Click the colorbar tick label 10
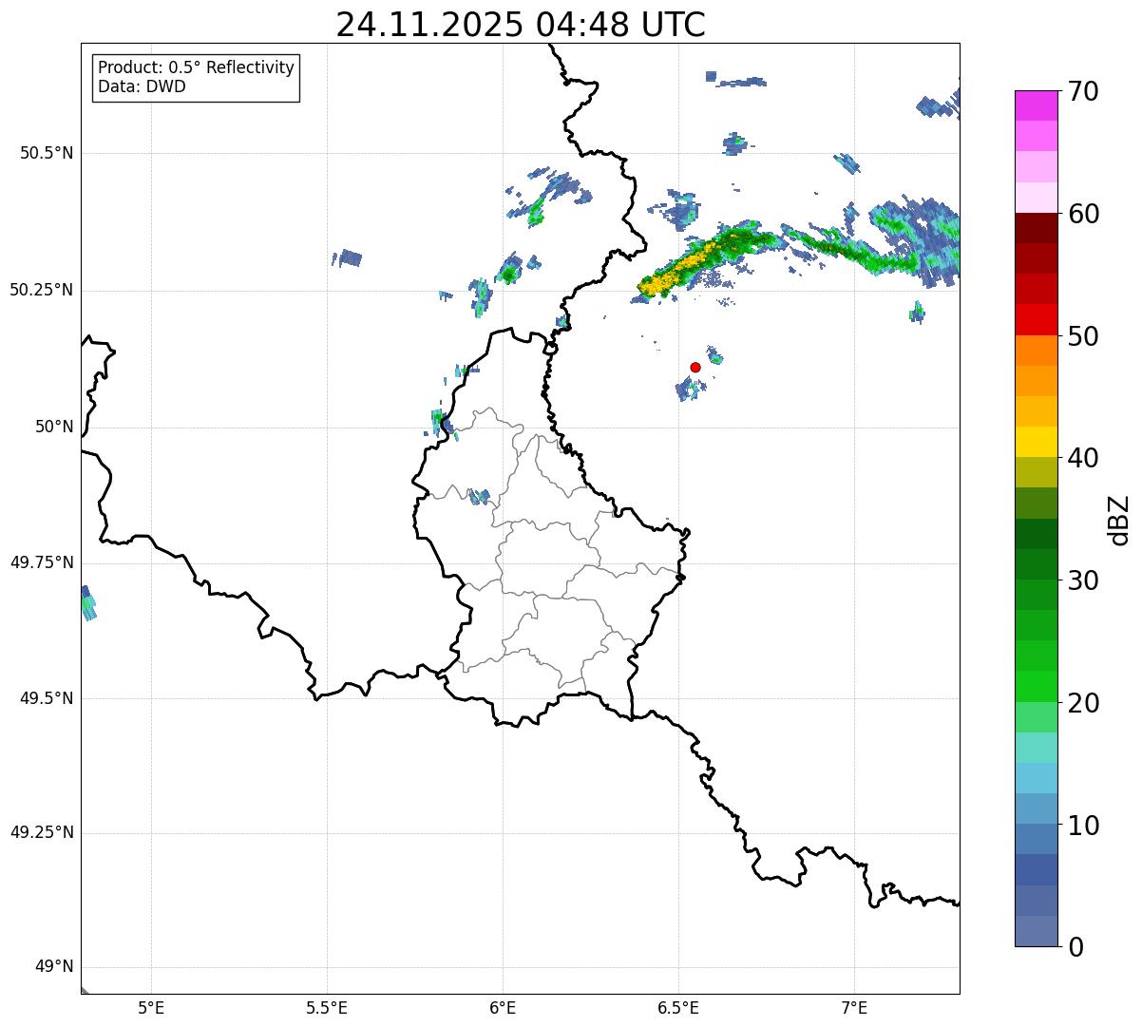The width and height of the screenshot is (1142, 1027). (x=1084, y=826)
